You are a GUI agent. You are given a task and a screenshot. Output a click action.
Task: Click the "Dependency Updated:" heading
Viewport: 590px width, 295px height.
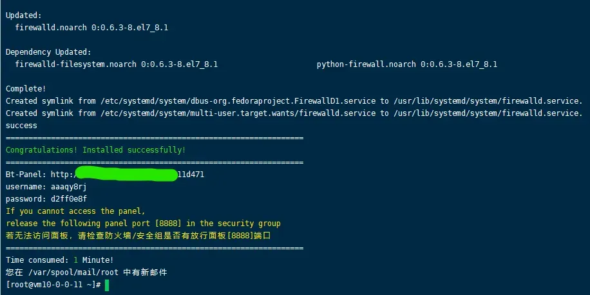tap(48, 52)
